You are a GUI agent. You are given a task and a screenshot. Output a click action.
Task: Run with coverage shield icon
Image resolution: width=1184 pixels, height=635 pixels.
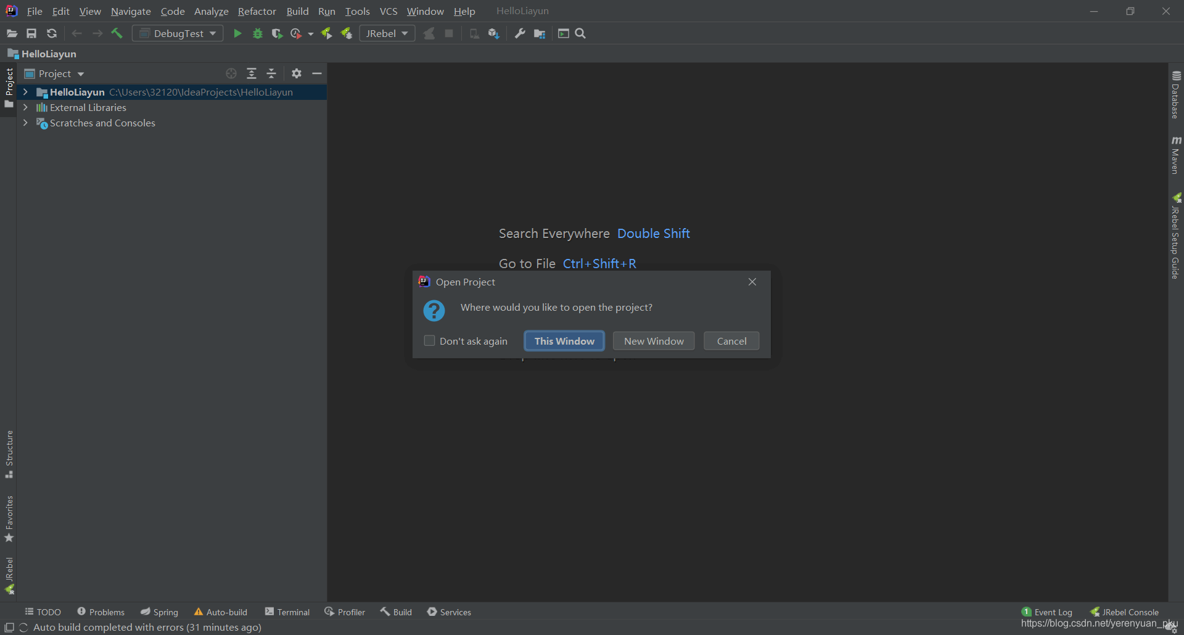[277, 33]
